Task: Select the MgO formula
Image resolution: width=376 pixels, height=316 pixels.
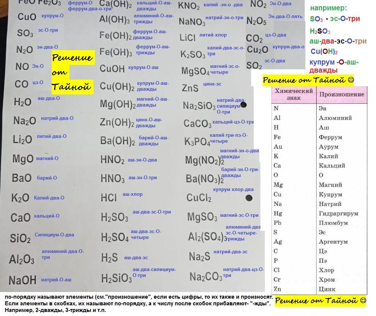Action: 23,159
